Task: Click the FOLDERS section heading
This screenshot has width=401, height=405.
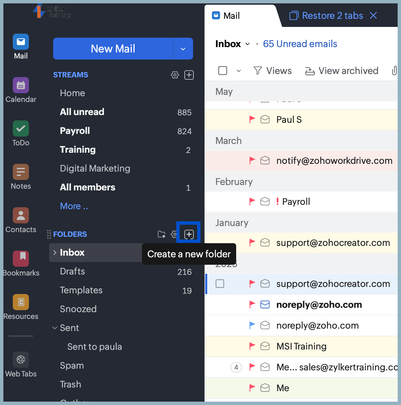Action: 70,234
